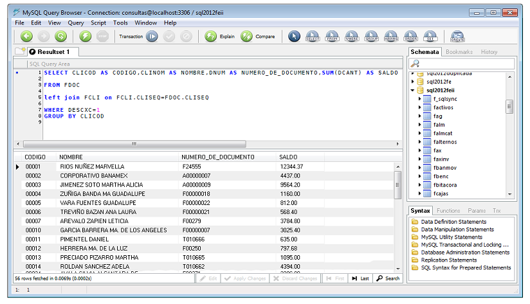Expand the fbanmov table

[x=420, y=168]
